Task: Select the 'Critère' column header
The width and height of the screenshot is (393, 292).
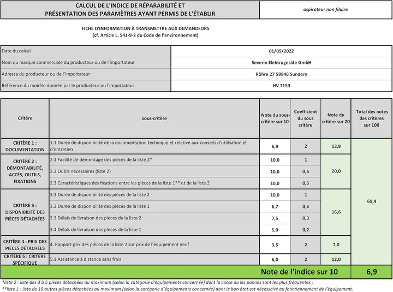Action: (x=25, y=118)
